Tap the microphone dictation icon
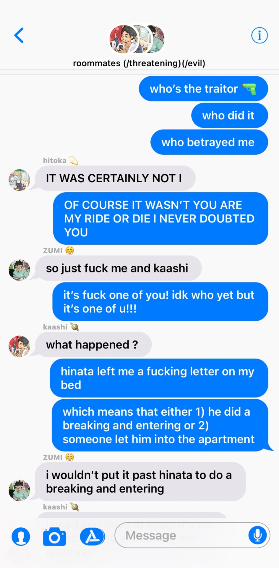Viewport: 279px width, 568px height. click(257, 535)
